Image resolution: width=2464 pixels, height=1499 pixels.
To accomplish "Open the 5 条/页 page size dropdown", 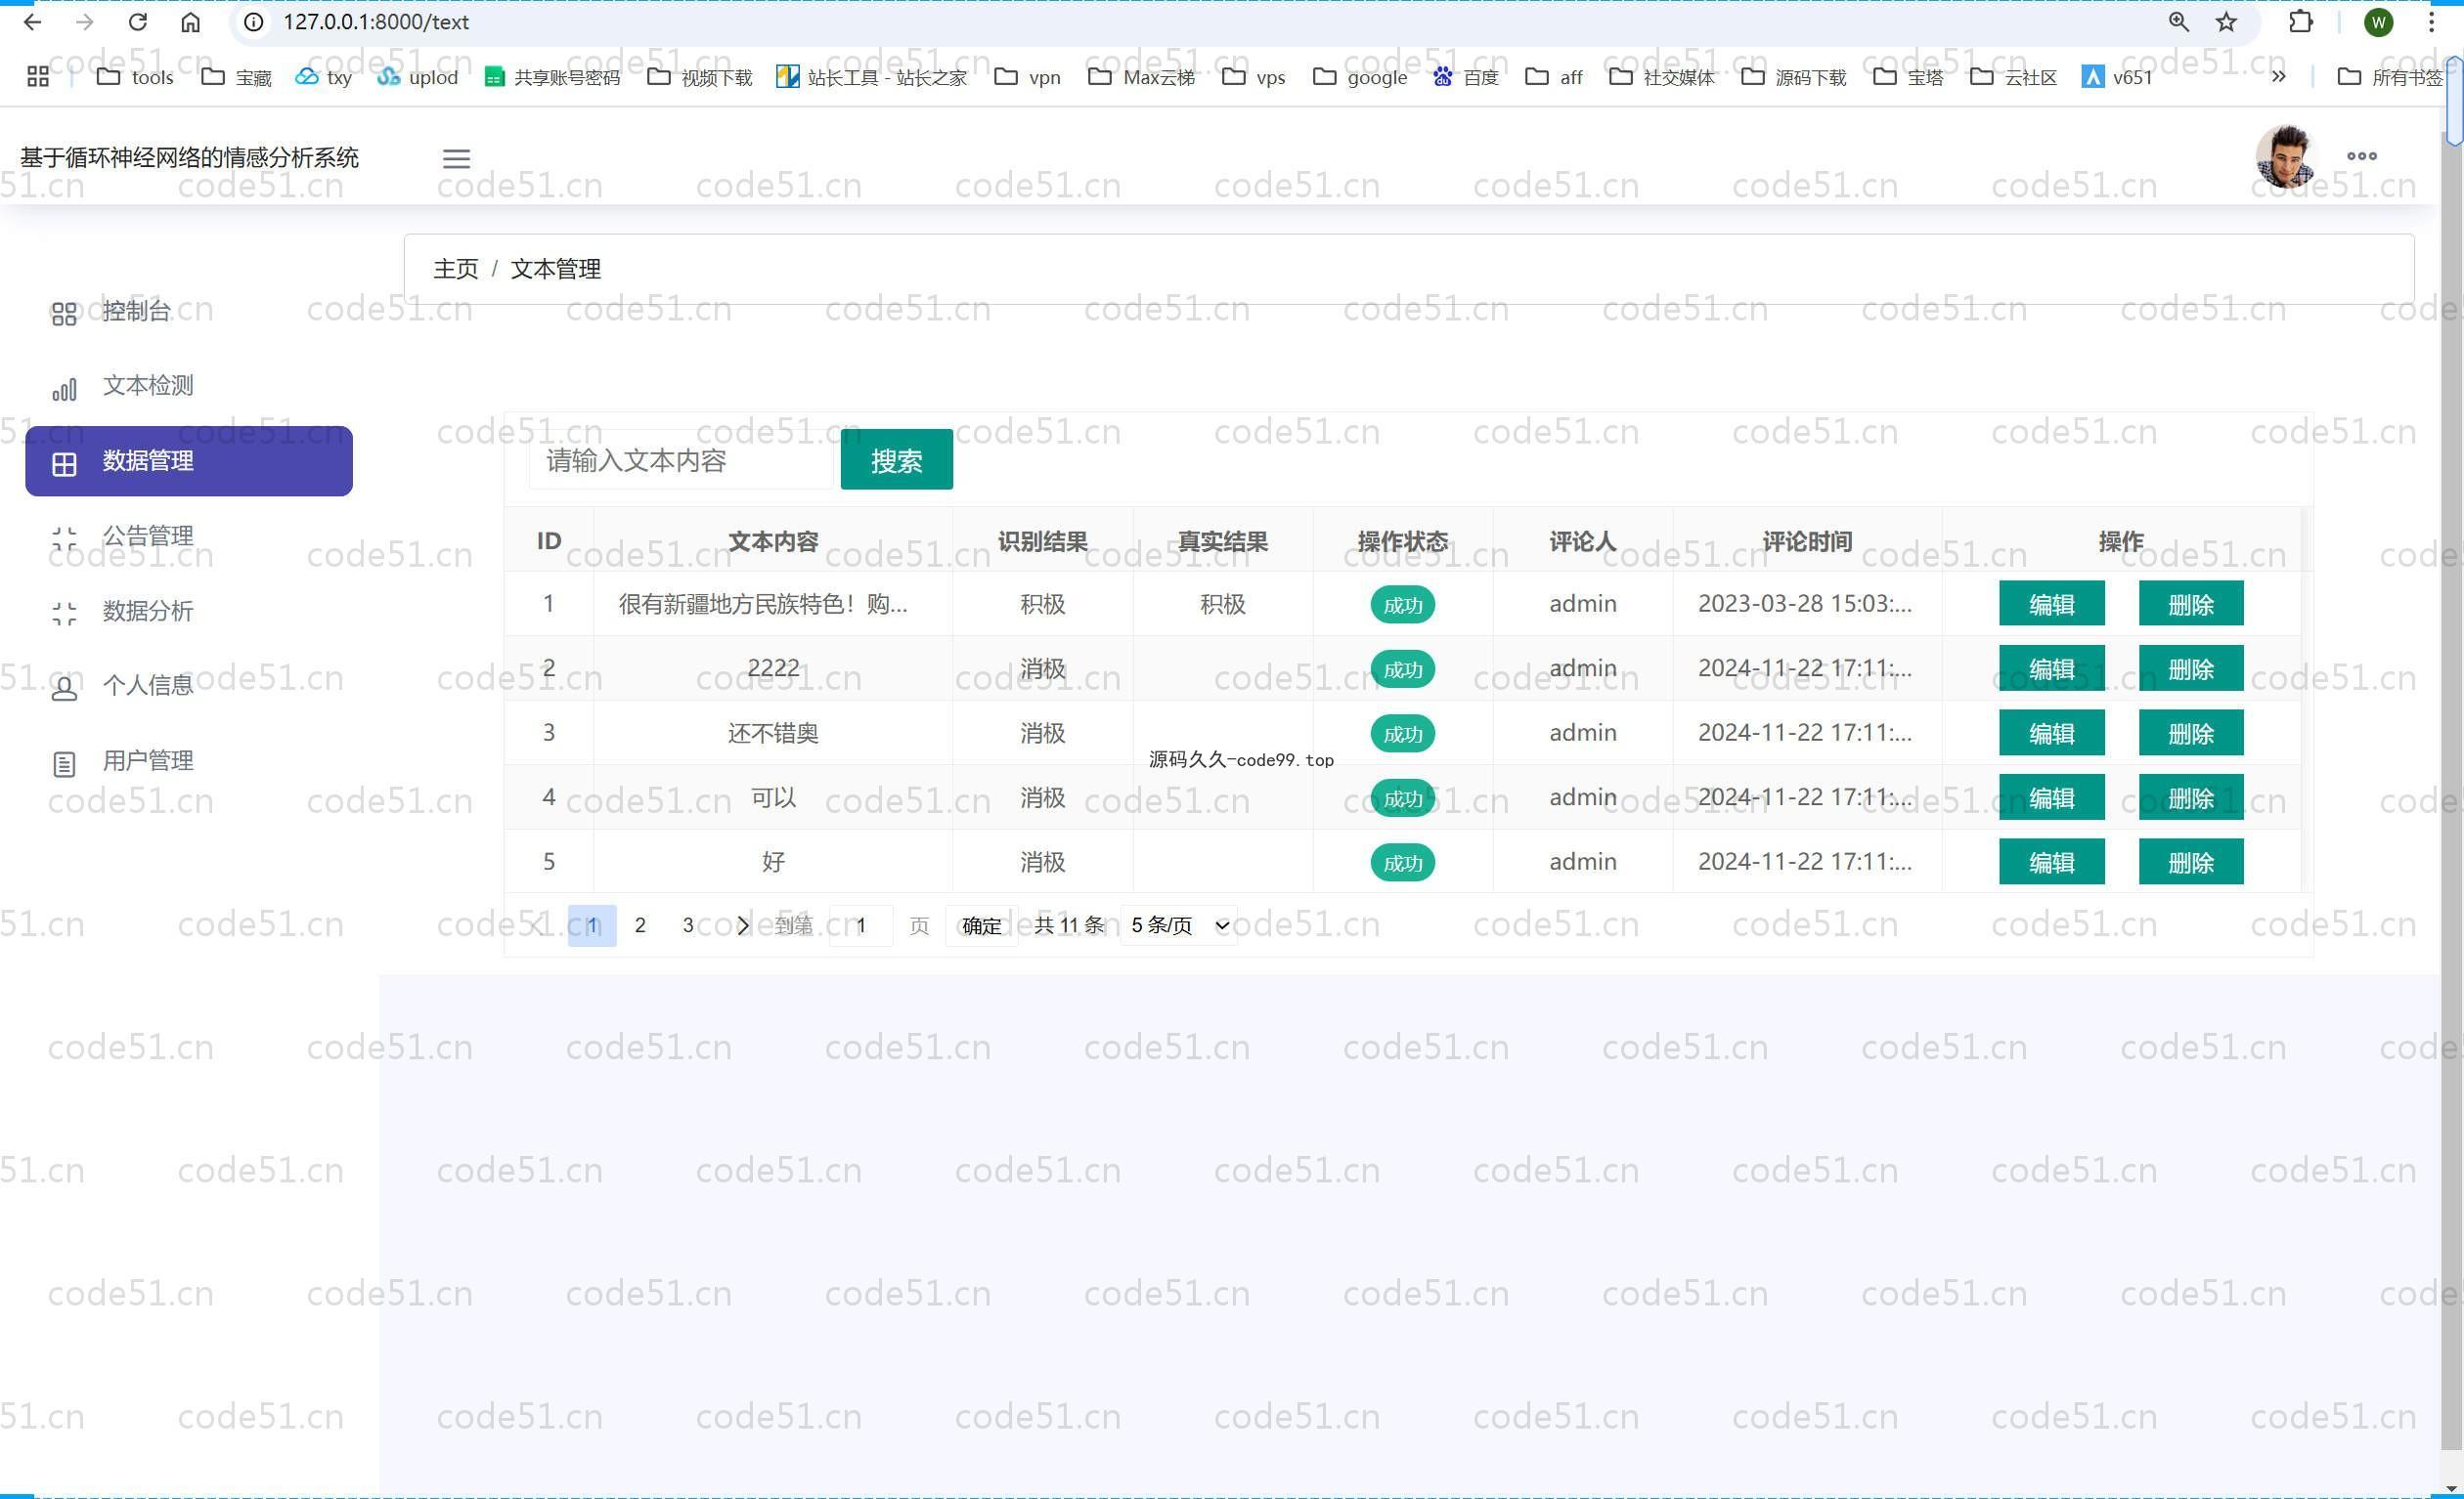I will coord(1180,925).
